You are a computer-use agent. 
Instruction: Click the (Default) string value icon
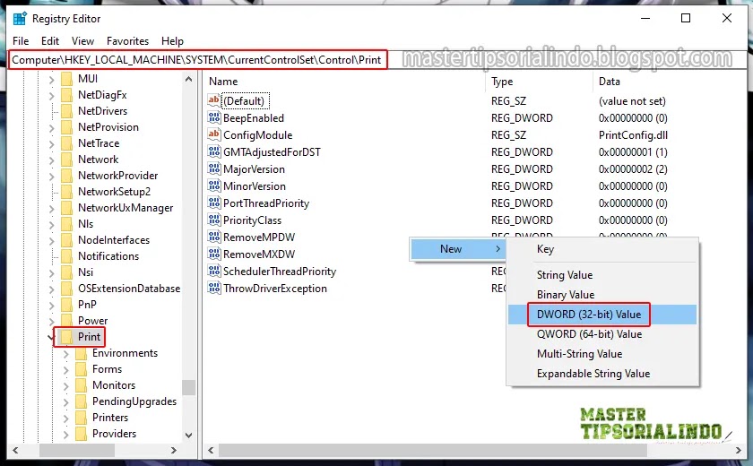pyautogui.click(x=213, y=100)
